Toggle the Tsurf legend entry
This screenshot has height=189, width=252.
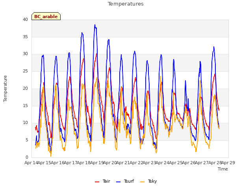point(125,181)
